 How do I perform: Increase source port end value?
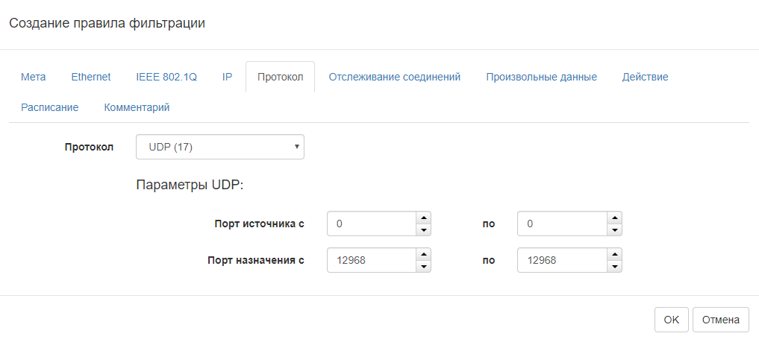point(613,217)
